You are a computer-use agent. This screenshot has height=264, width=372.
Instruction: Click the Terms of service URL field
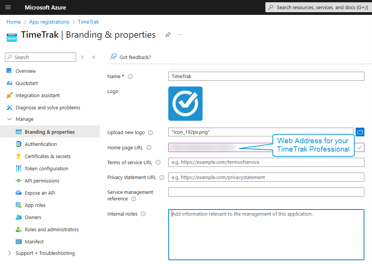(x=266, y=162)
